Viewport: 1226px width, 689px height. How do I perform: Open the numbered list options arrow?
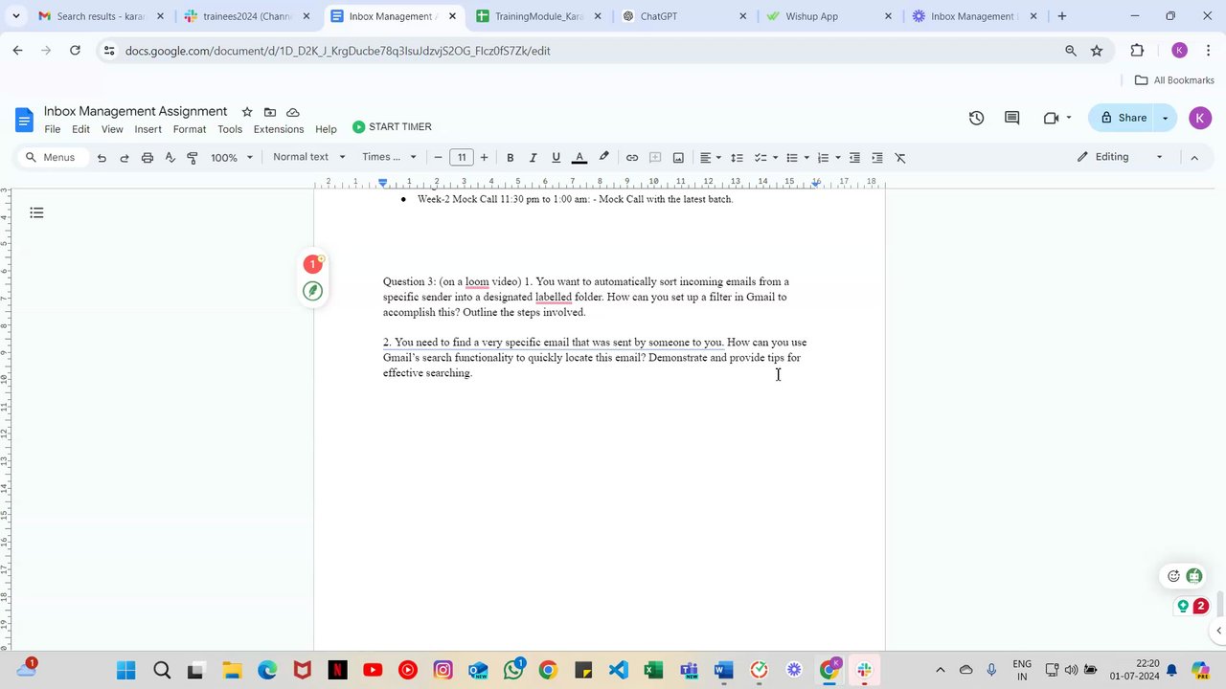[837, 158]
